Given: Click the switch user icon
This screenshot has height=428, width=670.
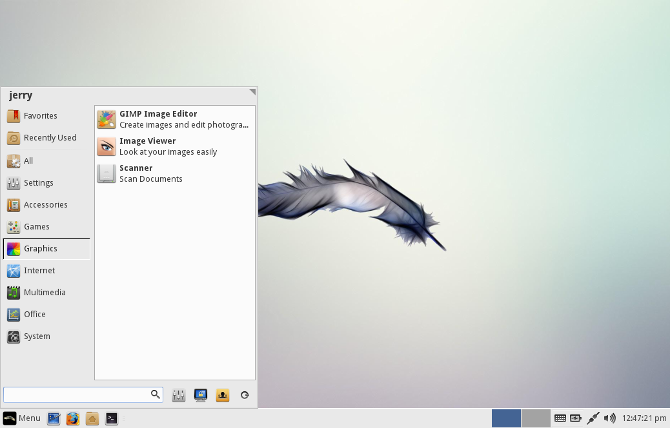Looking at the screenshot, I should point(223,395).
